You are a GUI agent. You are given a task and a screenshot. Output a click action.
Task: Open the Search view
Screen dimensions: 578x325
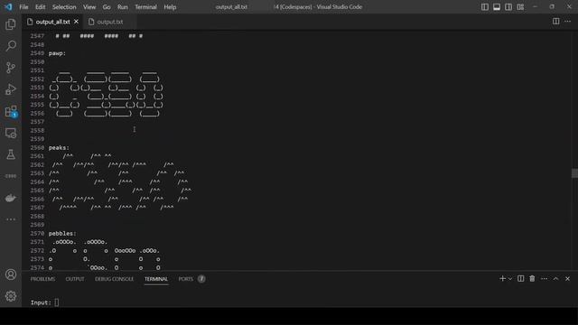click(x=11, y=46)
